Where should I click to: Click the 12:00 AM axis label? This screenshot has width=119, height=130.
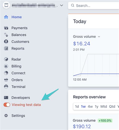(x=80, y=79)
